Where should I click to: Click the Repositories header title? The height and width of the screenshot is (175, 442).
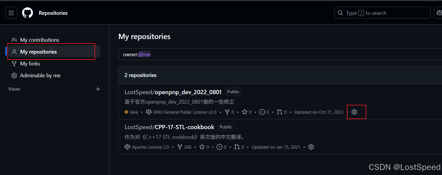click(53, 13)
